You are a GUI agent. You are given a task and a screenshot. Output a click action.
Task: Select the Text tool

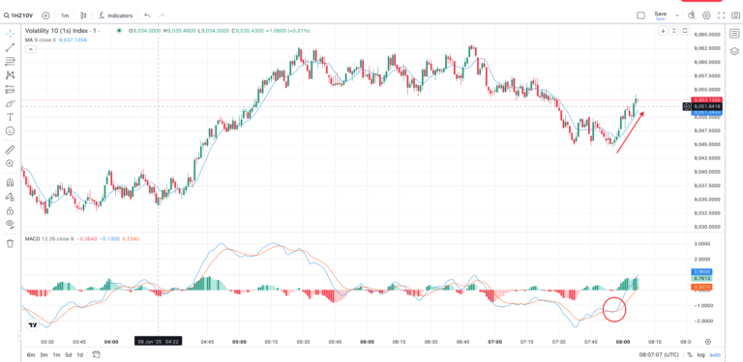10,117
